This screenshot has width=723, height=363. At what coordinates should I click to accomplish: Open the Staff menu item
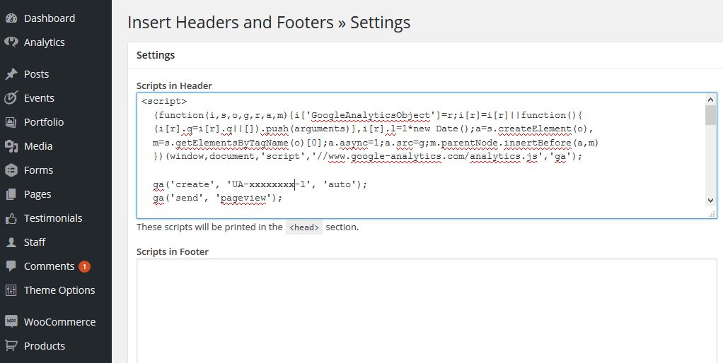(x=35, y=242)
